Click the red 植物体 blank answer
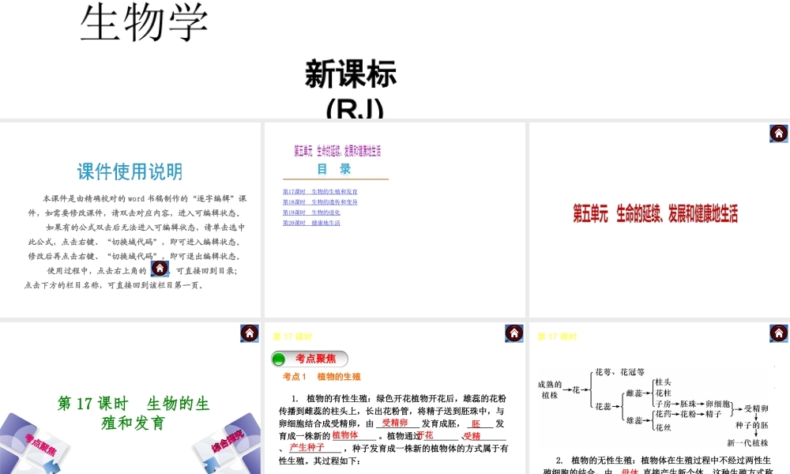The width and height of the screenshot is (790, 474). [345, 434]
